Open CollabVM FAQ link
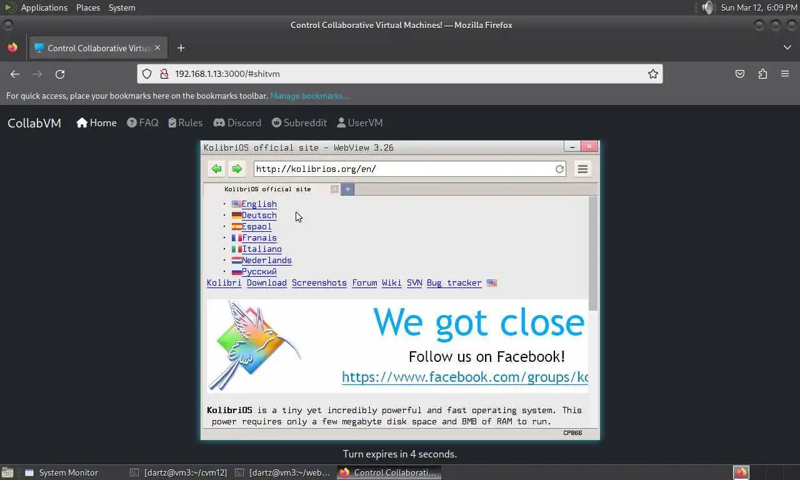800x480 pixels. pos(142,122)
